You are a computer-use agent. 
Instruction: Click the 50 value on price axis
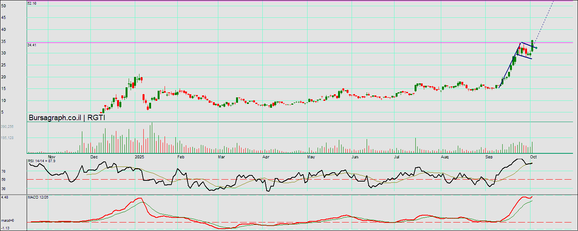click(3, 6)
